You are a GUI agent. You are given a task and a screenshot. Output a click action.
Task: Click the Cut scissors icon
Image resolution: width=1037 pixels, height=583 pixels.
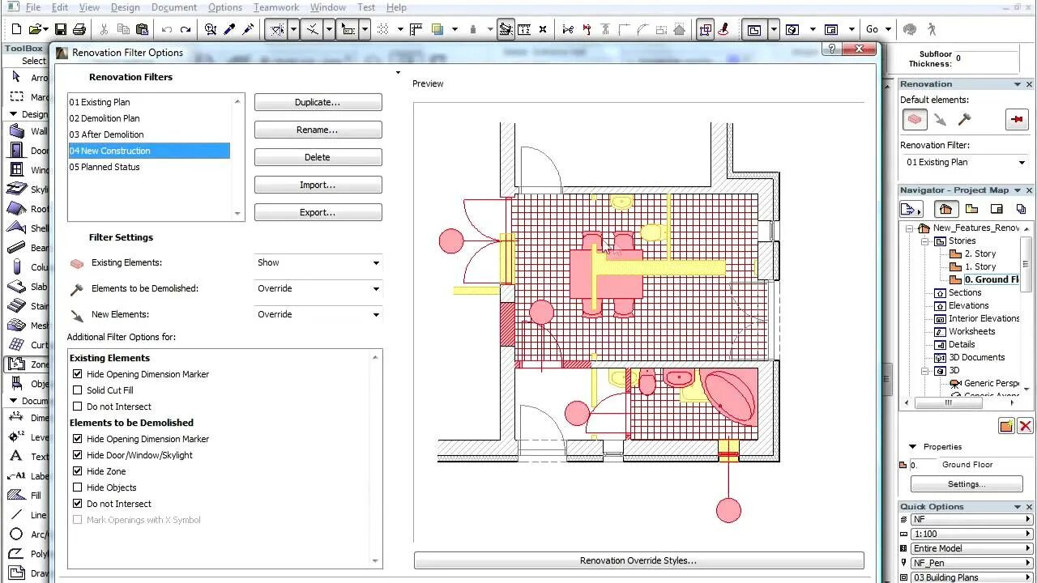coord(104,29)
